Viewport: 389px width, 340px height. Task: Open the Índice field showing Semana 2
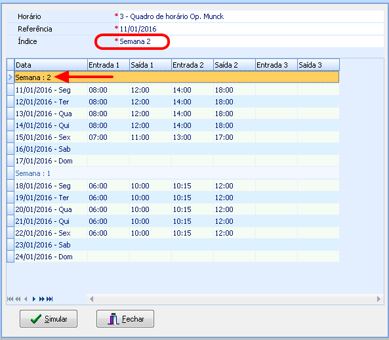coord(251,41)
